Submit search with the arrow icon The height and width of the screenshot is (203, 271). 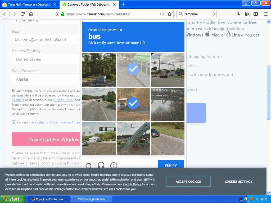(x=213, y=14)
